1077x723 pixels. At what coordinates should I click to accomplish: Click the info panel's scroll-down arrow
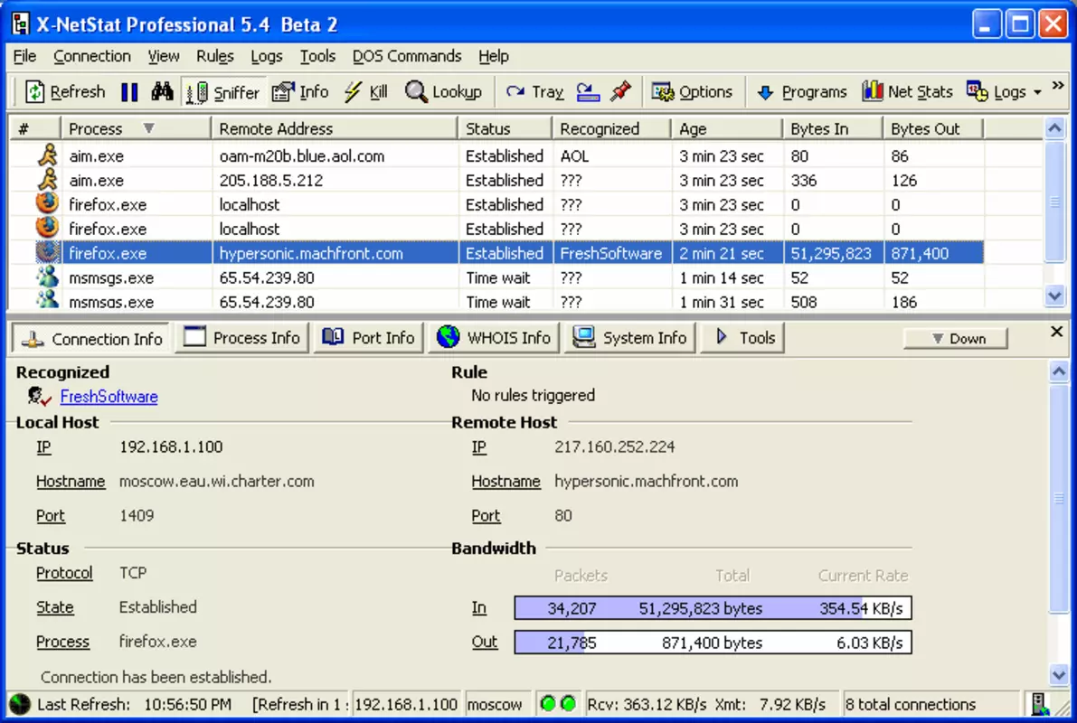(1058, 674)
